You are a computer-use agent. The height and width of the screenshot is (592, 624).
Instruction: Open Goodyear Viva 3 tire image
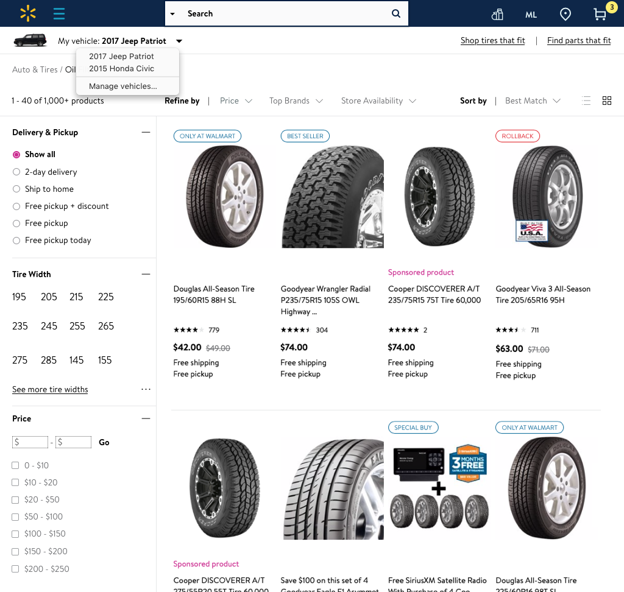[x=548, y=197]
